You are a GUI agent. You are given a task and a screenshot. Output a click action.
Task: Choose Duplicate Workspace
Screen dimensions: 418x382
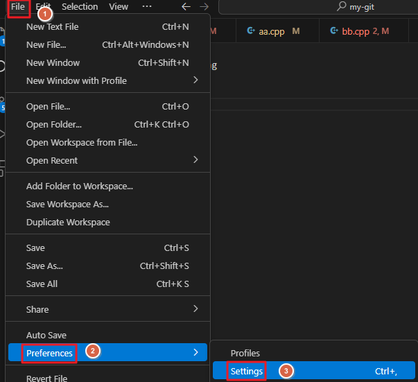107,223
